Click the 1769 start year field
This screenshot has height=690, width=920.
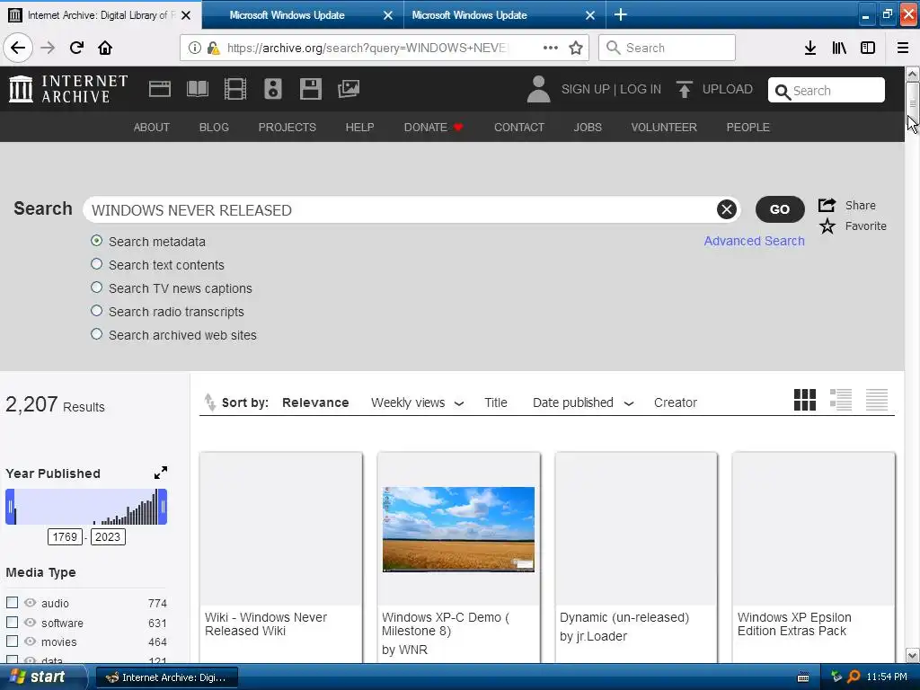click(65, 537)
